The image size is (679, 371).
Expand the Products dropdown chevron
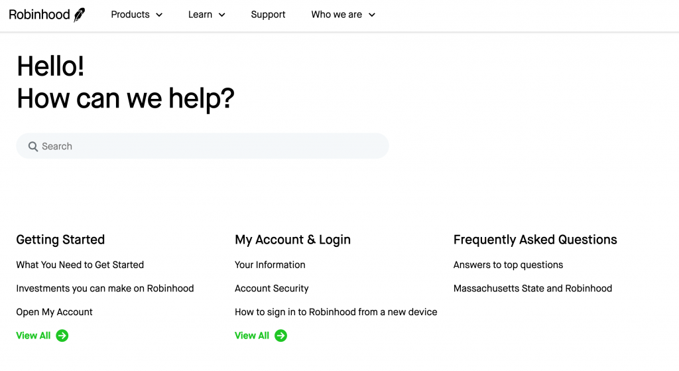[x=159, y=15]
